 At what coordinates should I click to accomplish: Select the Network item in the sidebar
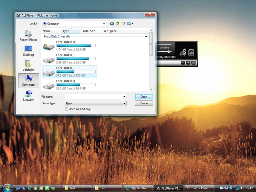coord(28,96)
